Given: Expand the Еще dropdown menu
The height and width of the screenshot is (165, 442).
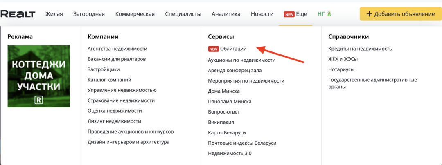Looking at the screenshot, I should 301,14.
